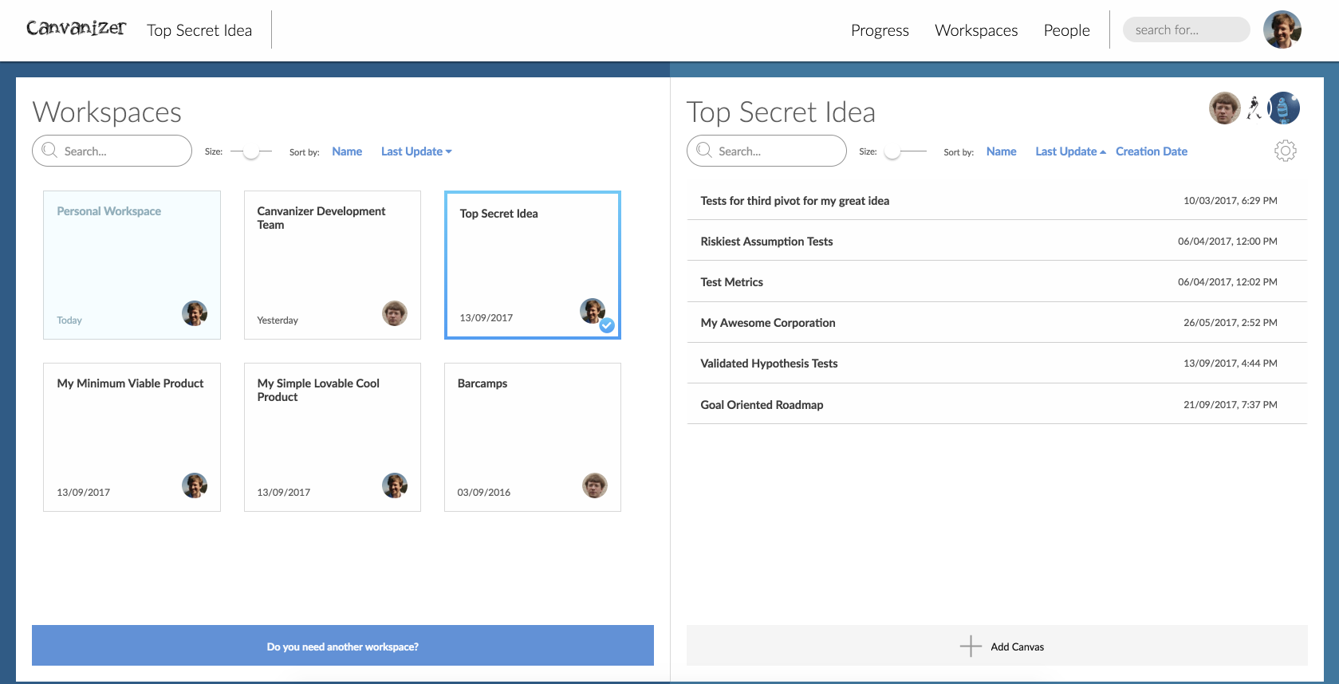Adjust the canvas list Size slider
The image size is (1339, 684).
892,151
